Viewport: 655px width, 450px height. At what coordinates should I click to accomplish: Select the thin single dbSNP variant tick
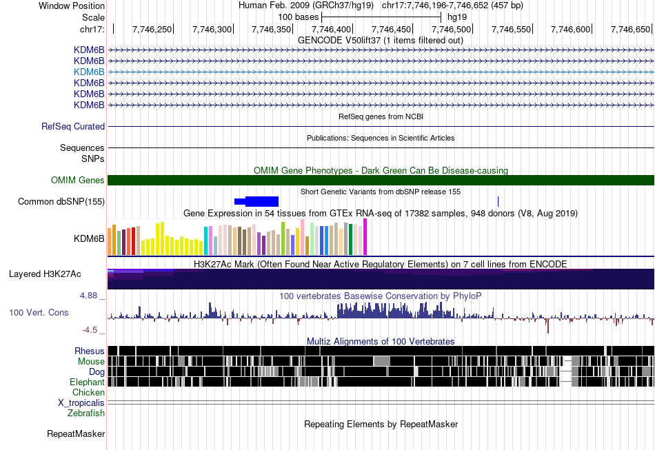pos(498,202)
